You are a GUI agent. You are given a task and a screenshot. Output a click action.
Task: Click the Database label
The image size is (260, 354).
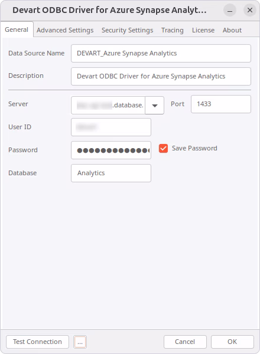22,173
